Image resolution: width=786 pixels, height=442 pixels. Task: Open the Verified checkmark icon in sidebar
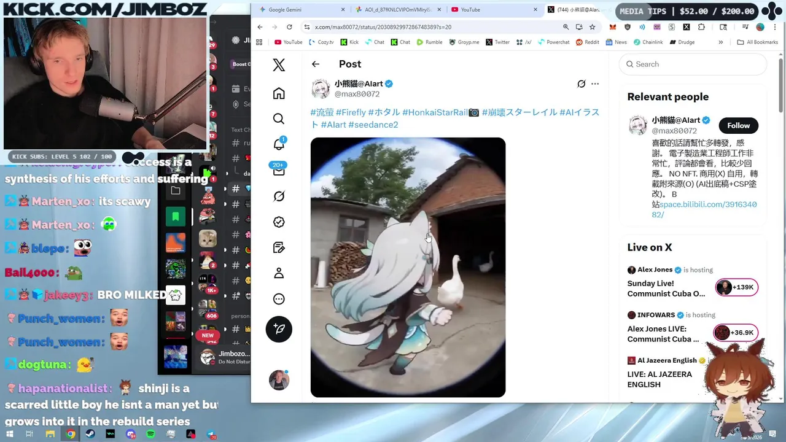coord(279,222)
